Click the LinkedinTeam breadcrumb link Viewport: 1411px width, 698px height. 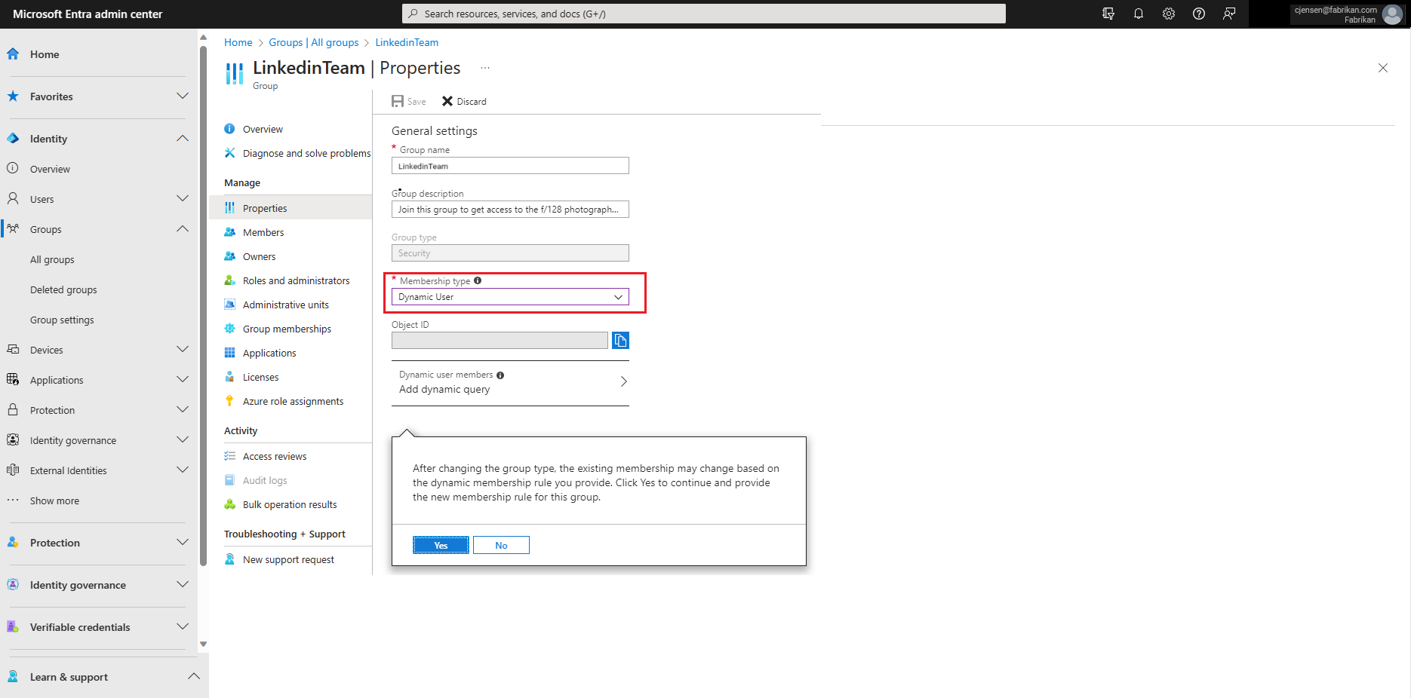(x=407, y=42)
